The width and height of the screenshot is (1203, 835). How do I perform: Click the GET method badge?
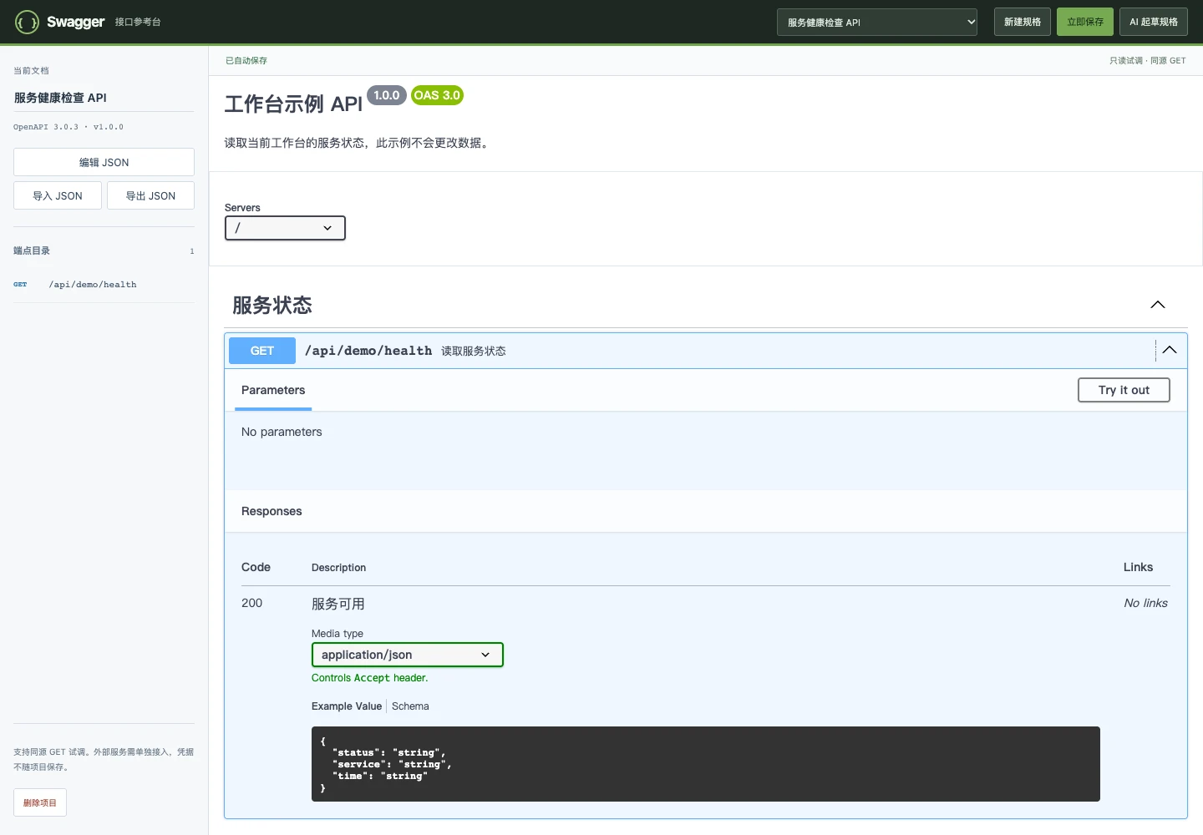tap(262, 351)
